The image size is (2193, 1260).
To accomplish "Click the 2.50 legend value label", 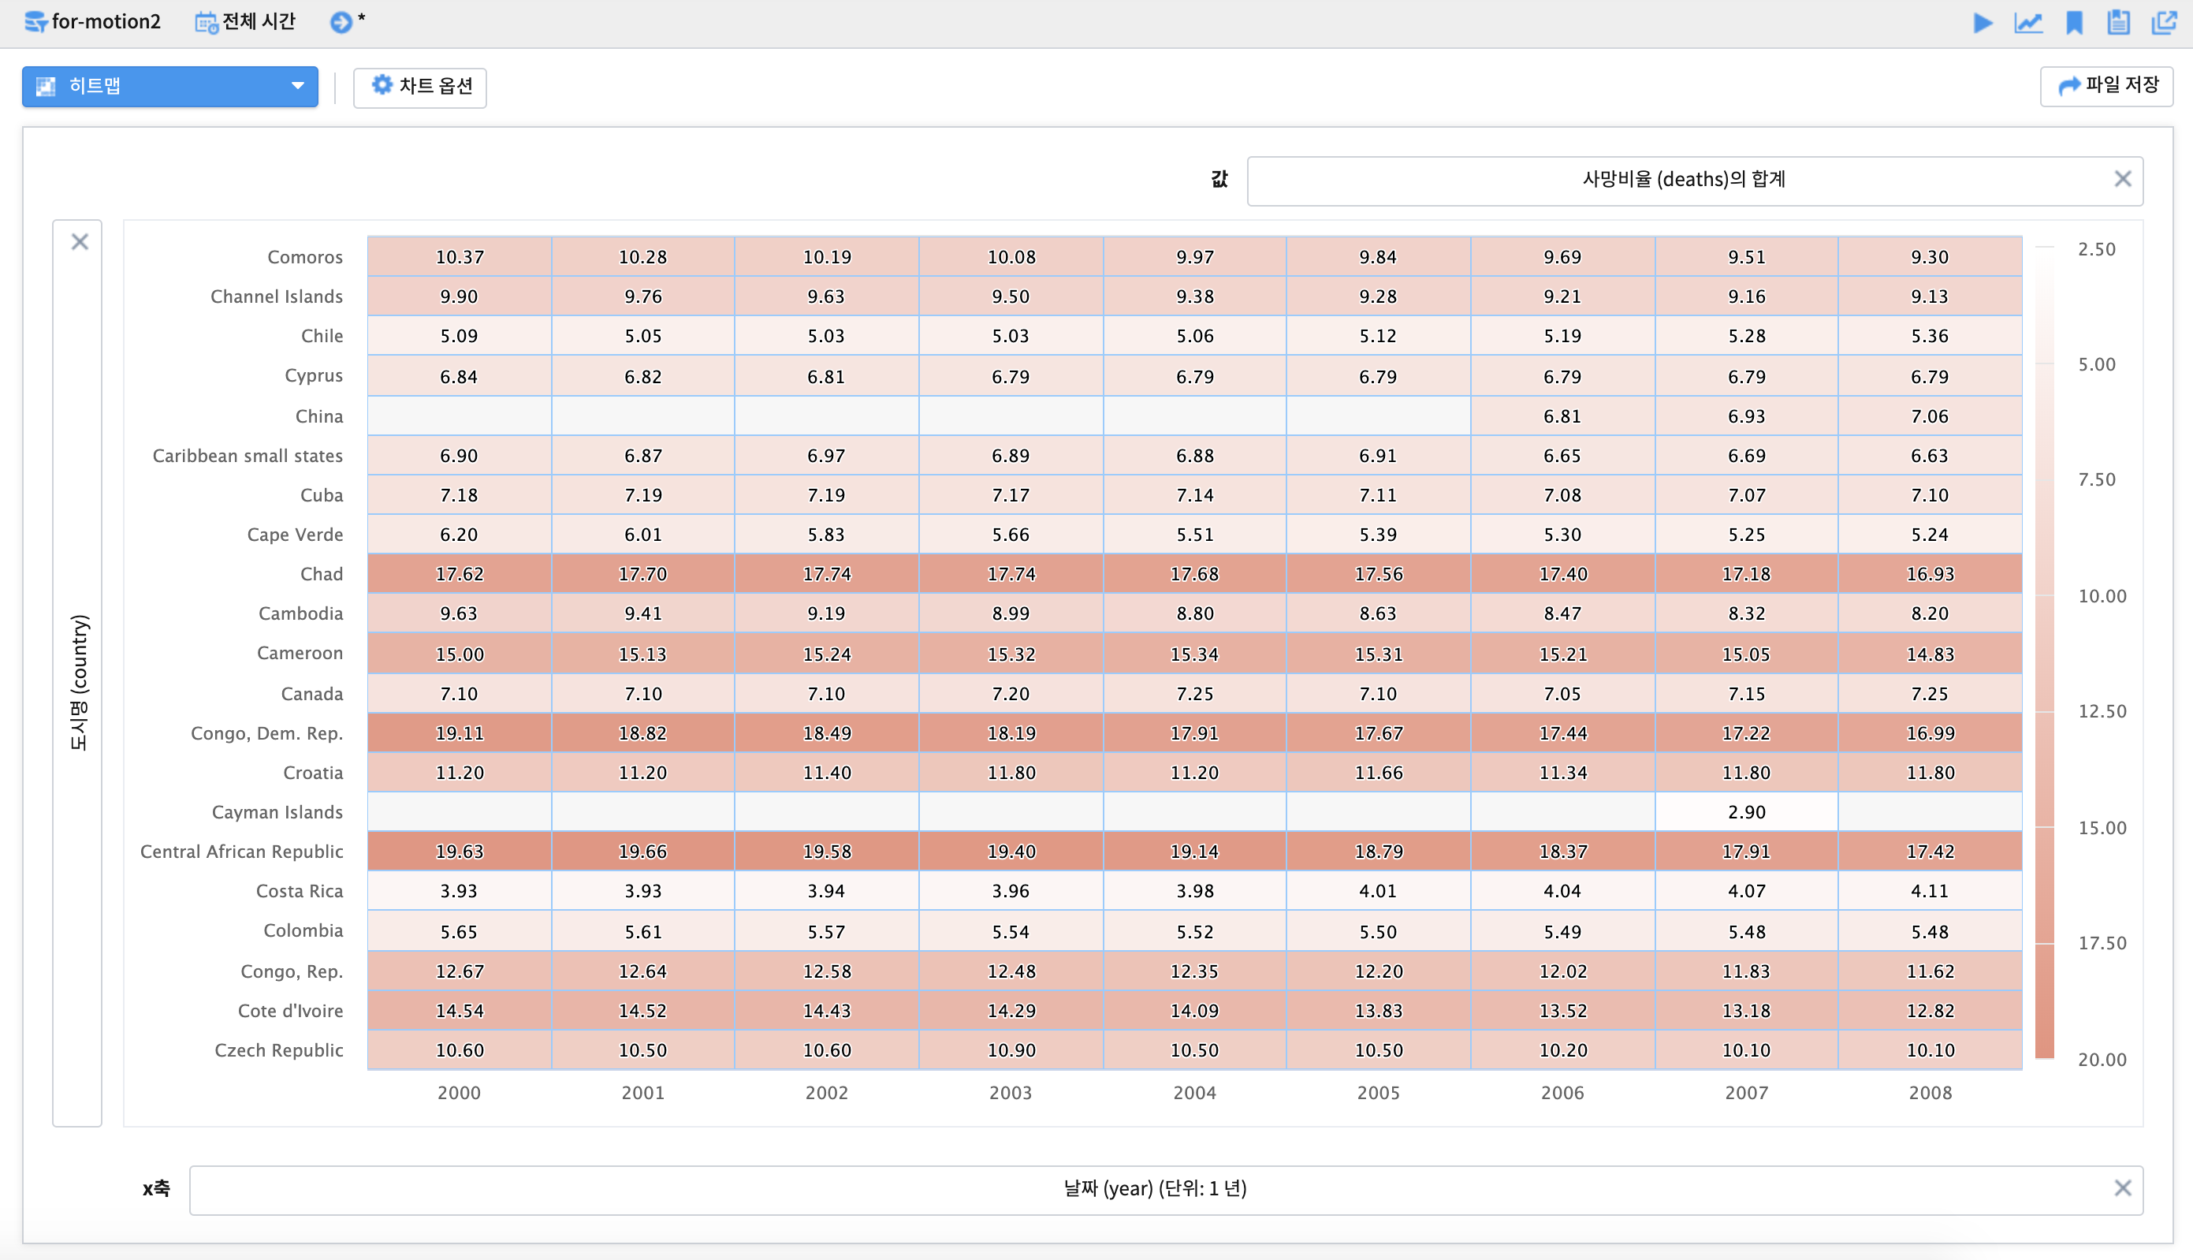I will (2096, 249).
